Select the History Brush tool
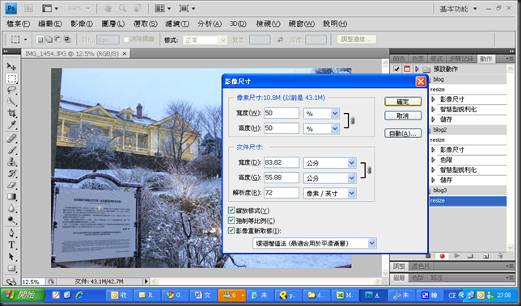Image resolution: width=521 pixels, height=306 pixels. [11, 173]
